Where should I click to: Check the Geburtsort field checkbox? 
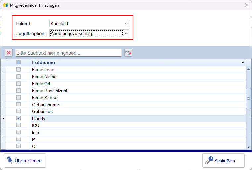point(19,111)
